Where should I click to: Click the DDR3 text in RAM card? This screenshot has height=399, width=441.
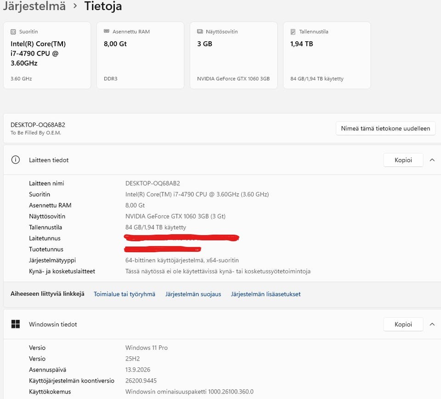[111, 78]
